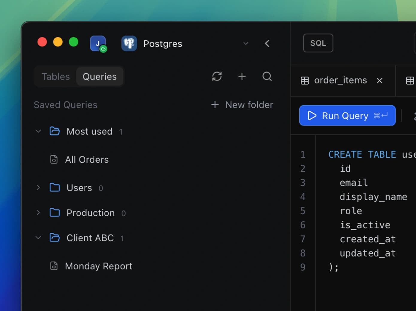Open the Monday Report query file icon

tap(54, 266)
